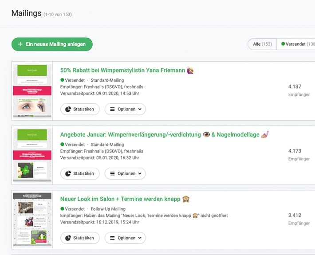Viewport: 315px width, 255px height.
Task: Click 'Ein neues Mailing anlegen' button
Action: click(52, 44)
